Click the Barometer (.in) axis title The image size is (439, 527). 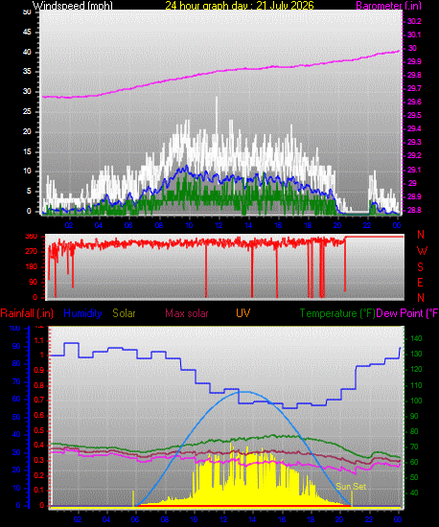coord(388,6)
